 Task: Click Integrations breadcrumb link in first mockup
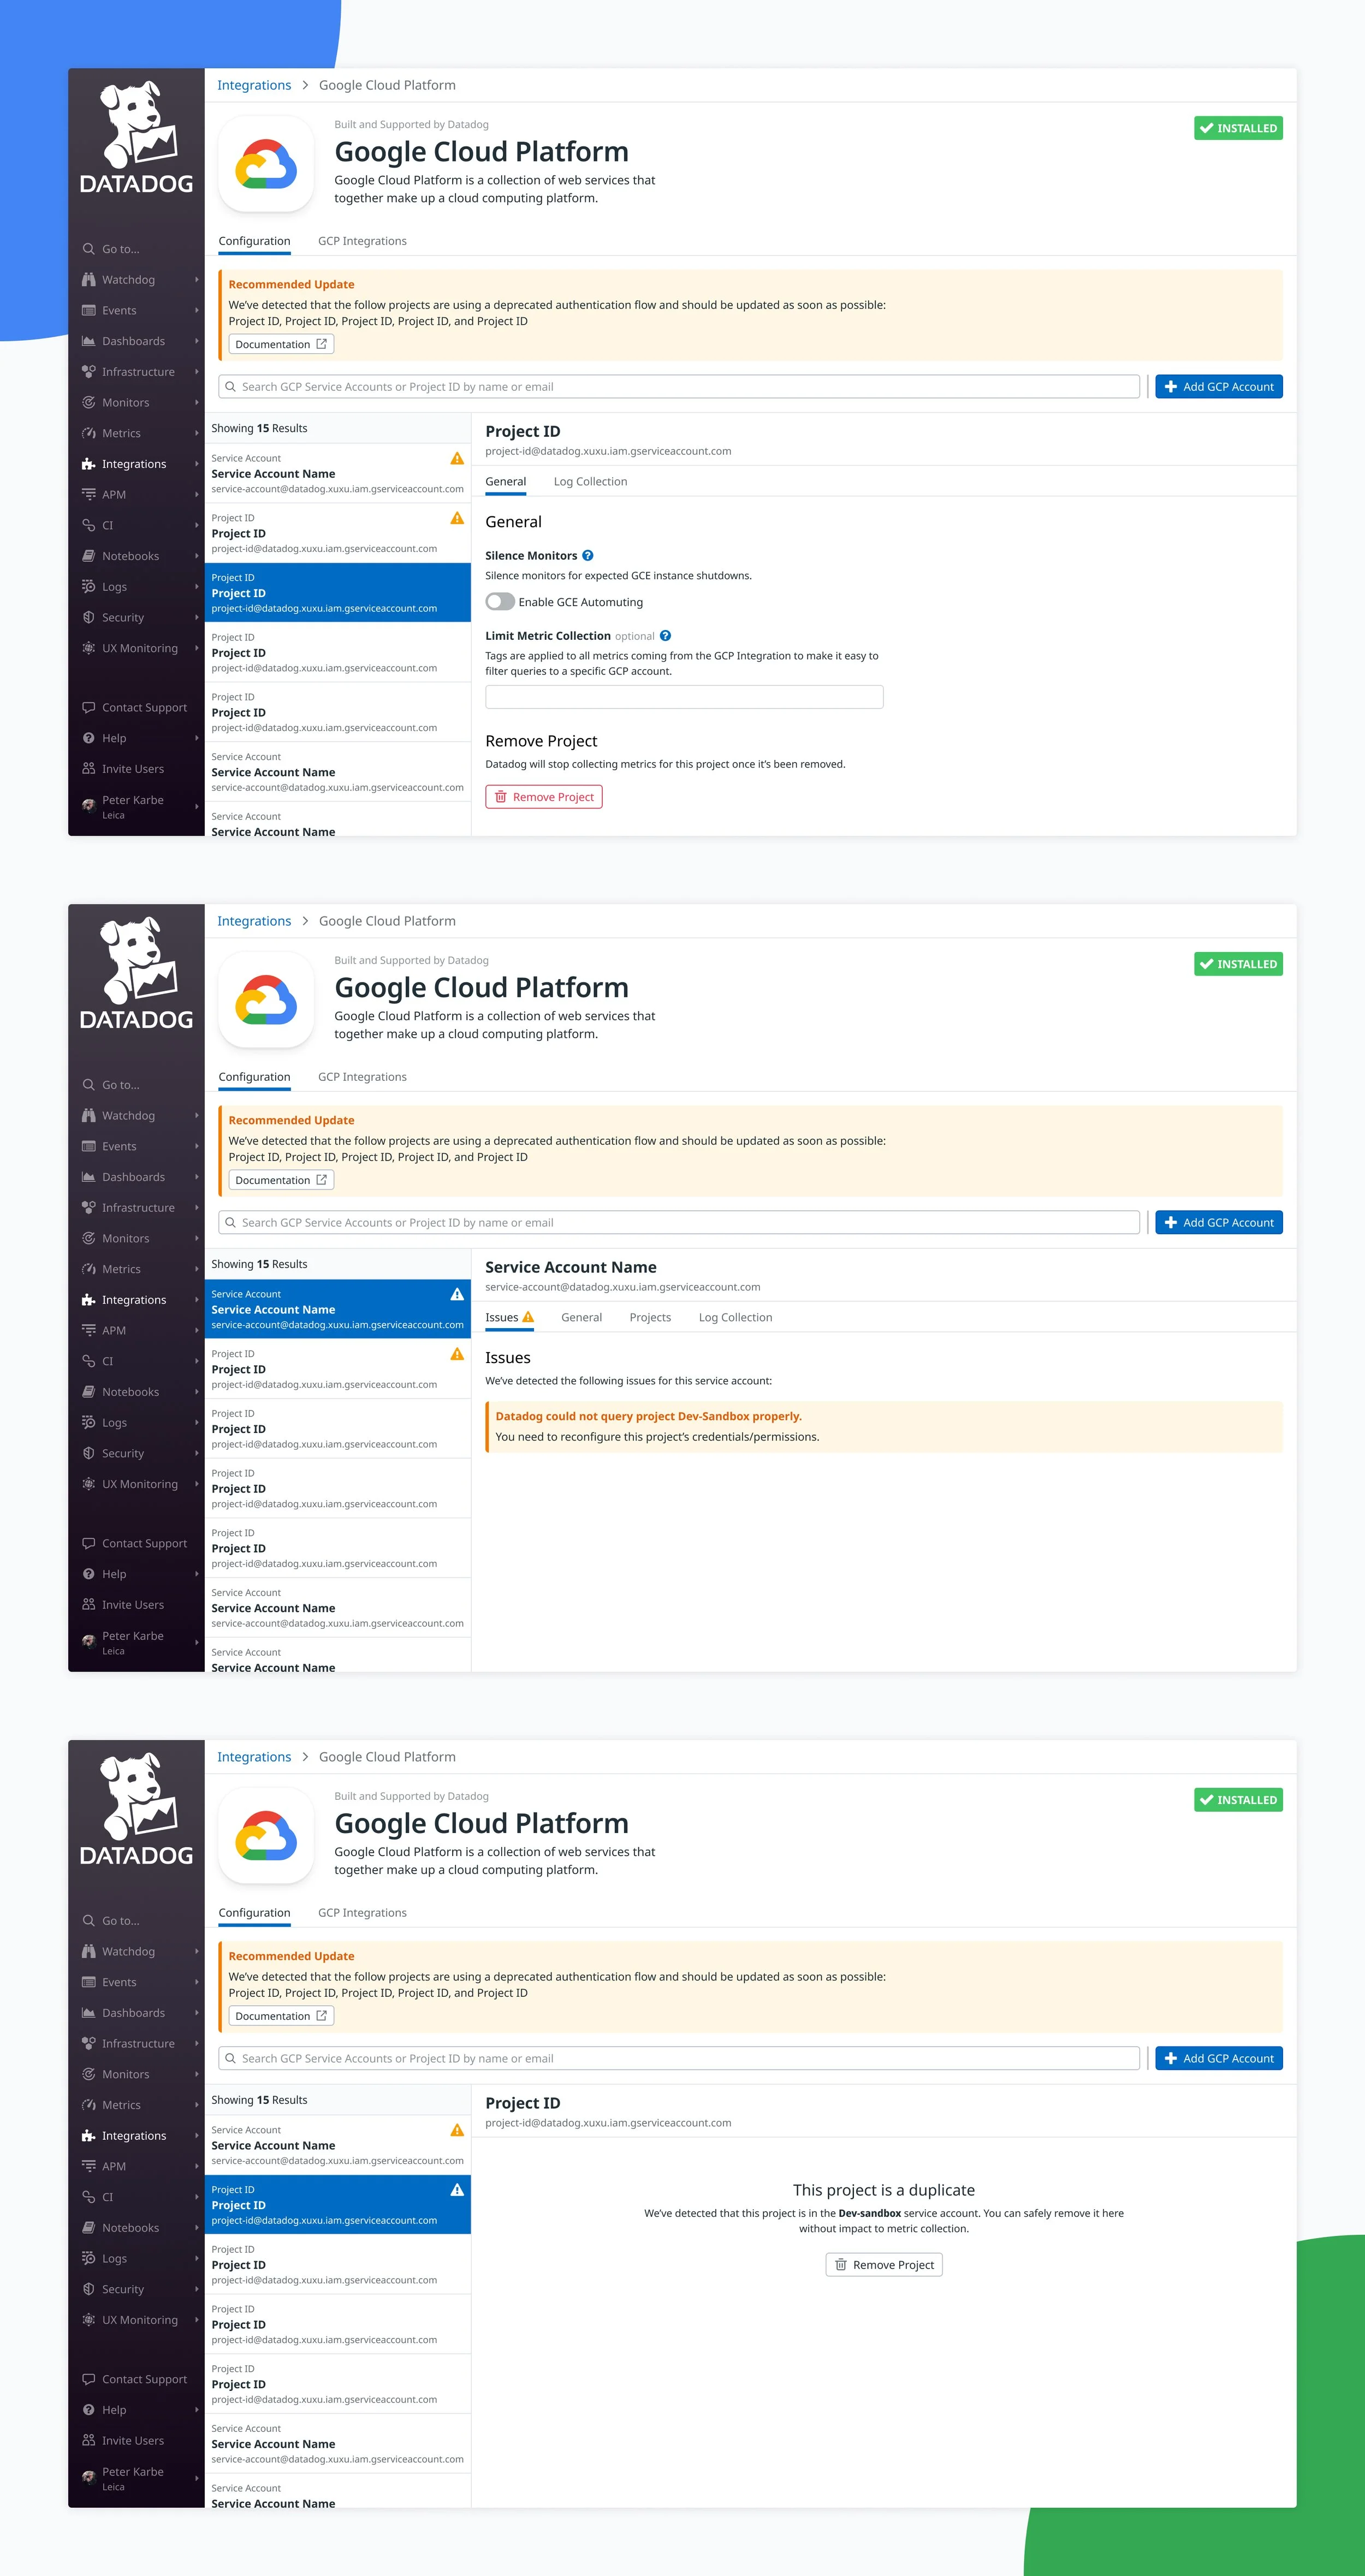(x=254, y=86)
